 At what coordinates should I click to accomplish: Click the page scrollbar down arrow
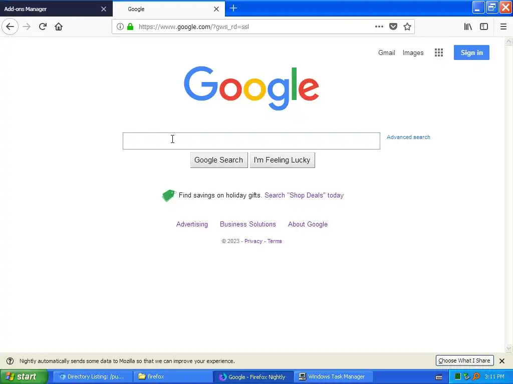point(509,348)
